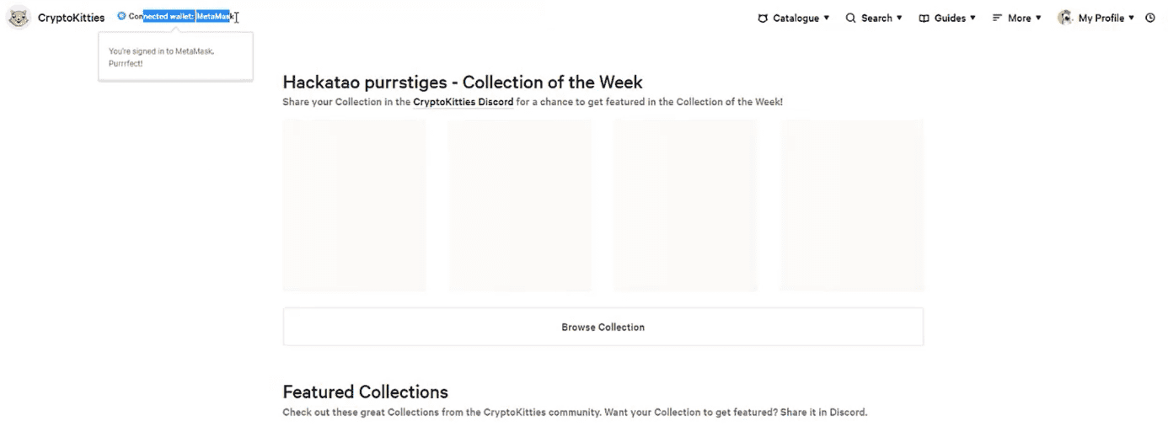Screen dimensions: 1168x437
Task: Click the magnifying glass Search icon
Action: coord(850,18)
